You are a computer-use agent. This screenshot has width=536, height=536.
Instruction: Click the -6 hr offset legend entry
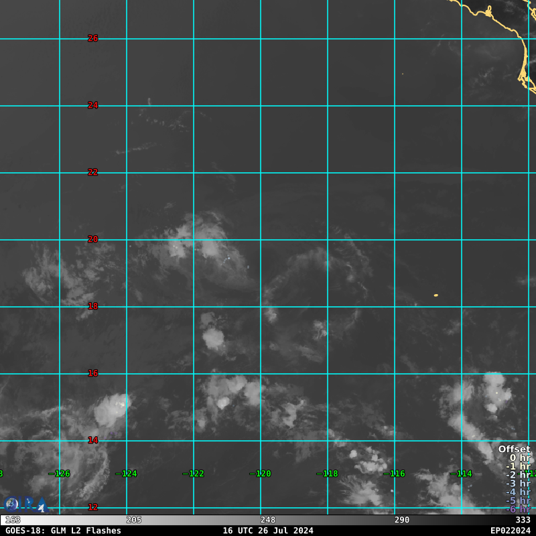point(518,509)
